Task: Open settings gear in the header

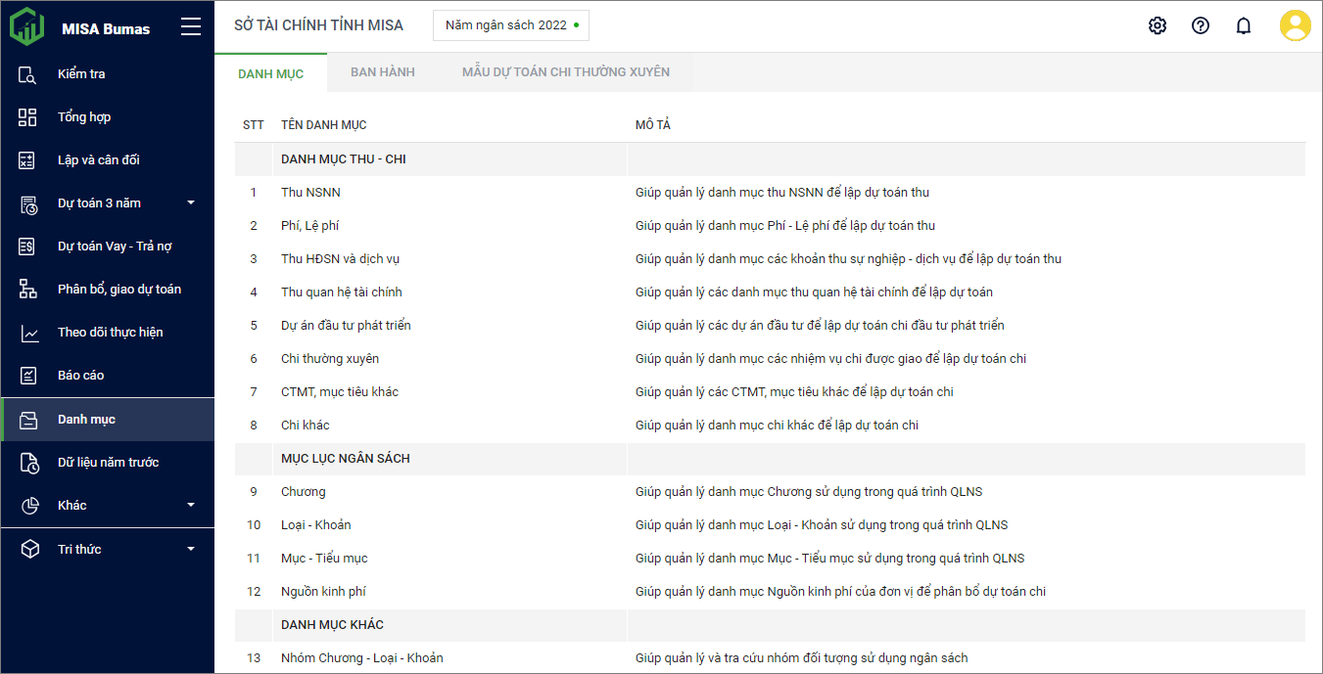Action: click(1158, 26)
